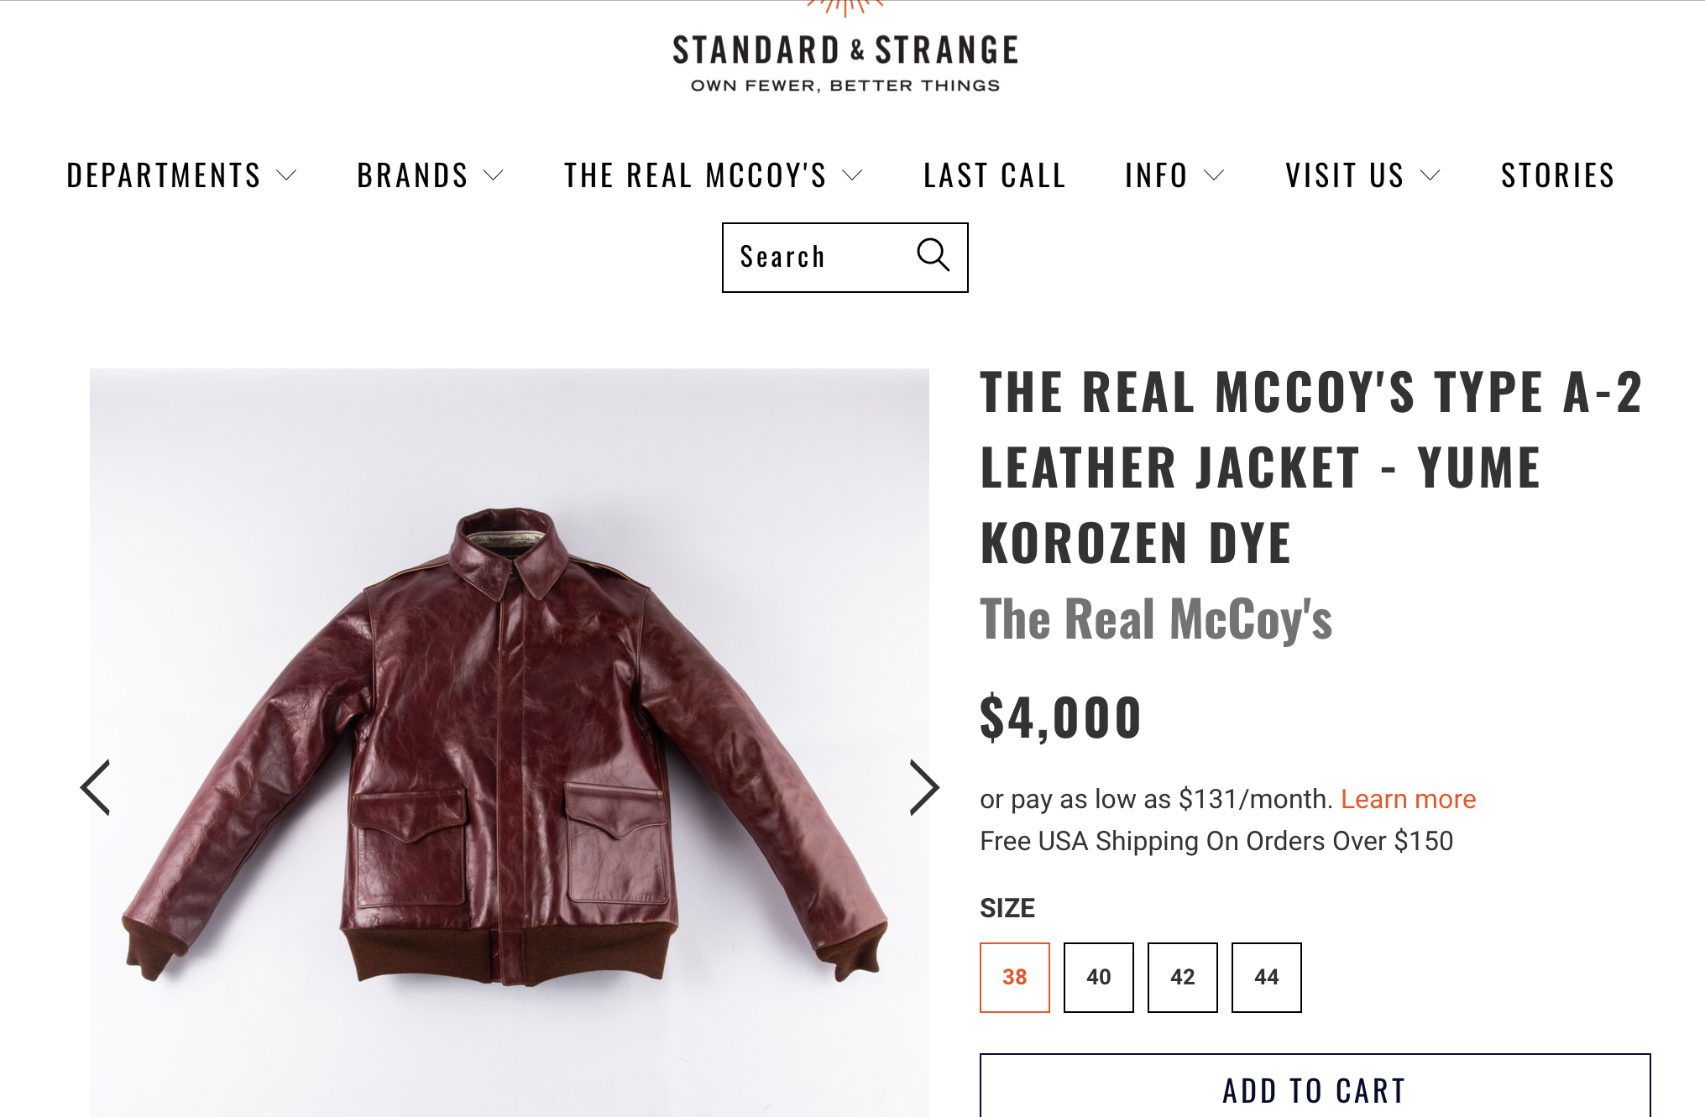
Task: Show the previous product image arrow
Action: 96,787
